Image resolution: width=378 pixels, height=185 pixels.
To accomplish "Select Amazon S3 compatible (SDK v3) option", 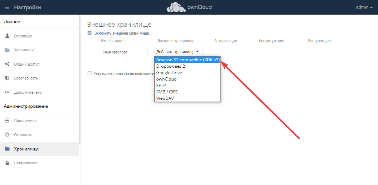I will click(x=187, y=60).
